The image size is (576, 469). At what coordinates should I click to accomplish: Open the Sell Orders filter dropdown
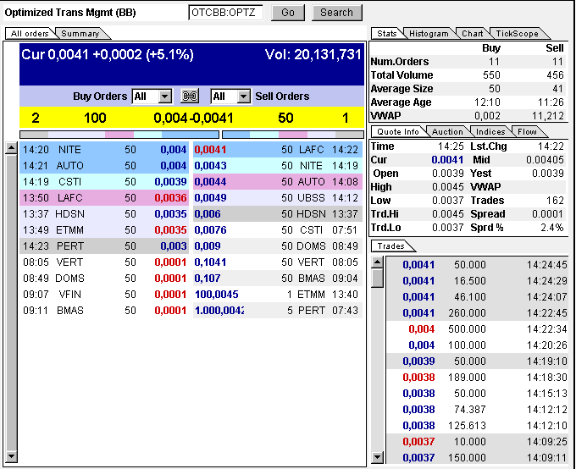244,97
